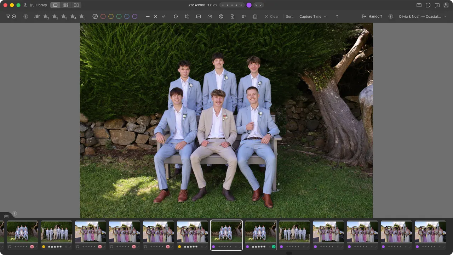
Task: Switch to grid view
Action: pyautogui.click(x=66, y=5)
